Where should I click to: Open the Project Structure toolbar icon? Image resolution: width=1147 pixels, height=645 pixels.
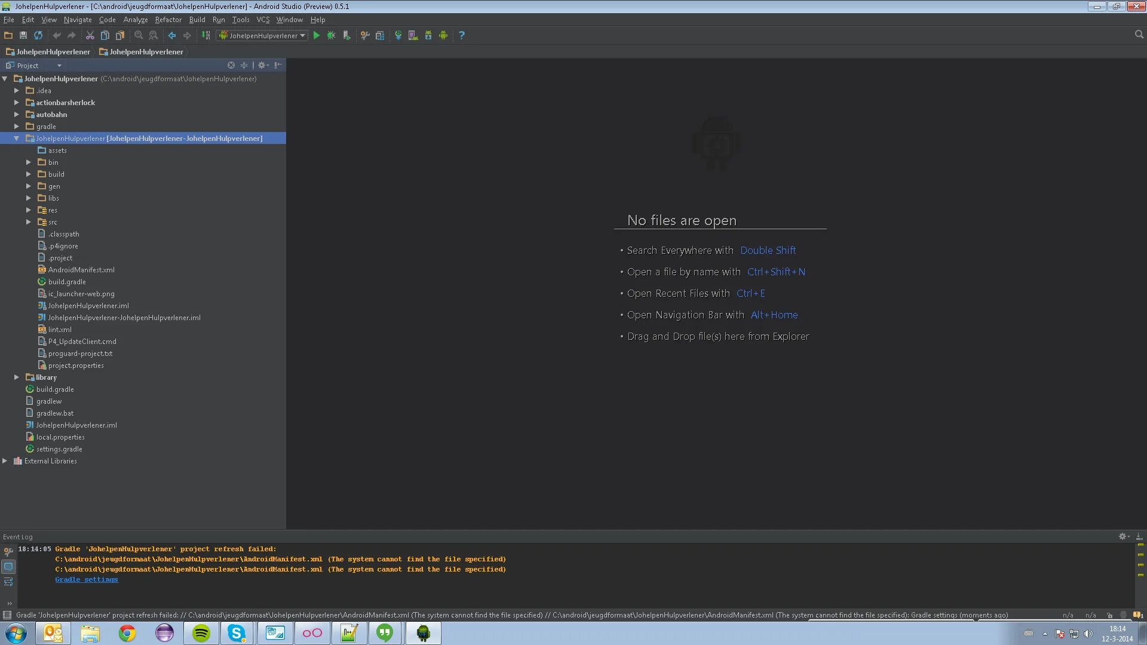tap(380, 36)
